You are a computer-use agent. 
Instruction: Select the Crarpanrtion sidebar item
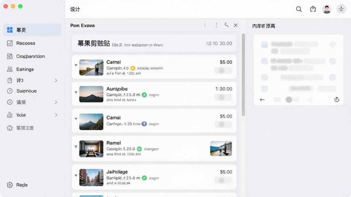pyautogui.click(x=32, y=56)
